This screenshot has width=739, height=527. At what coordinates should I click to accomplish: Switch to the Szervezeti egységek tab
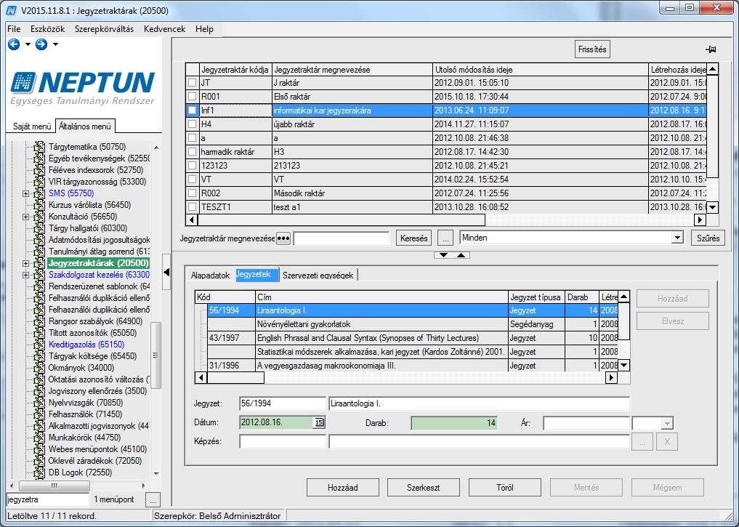(318, 275)
